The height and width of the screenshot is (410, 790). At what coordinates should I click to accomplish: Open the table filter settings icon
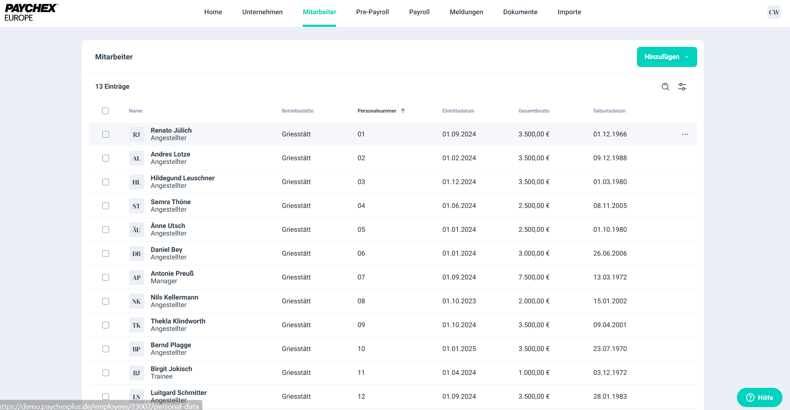tap(682, 87)
